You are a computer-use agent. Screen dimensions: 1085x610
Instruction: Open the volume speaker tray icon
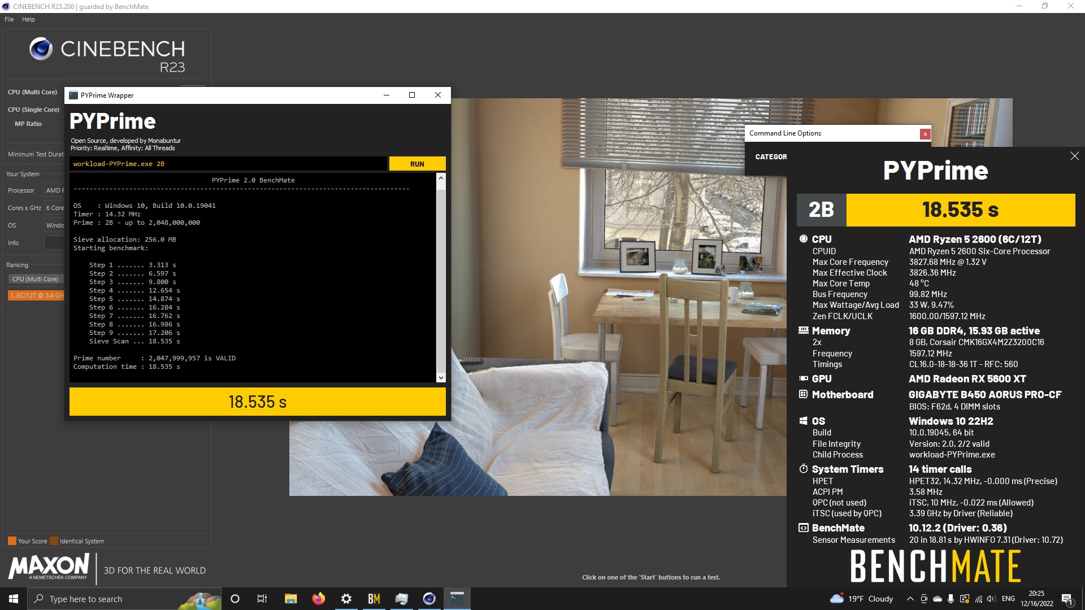tap(992, 599)
